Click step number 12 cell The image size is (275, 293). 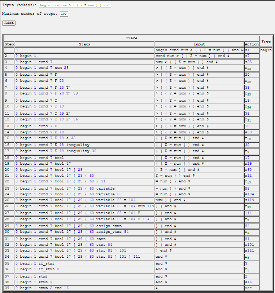pos(9,120)
